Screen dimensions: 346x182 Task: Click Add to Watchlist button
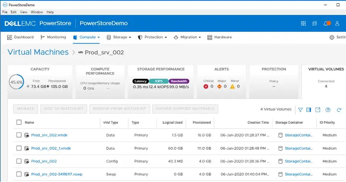63,109
